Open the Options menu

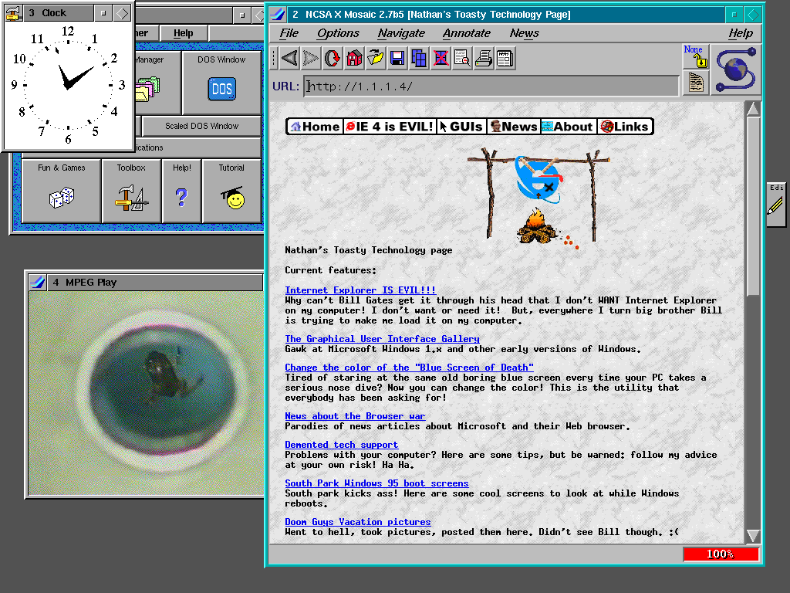point(338,33)
